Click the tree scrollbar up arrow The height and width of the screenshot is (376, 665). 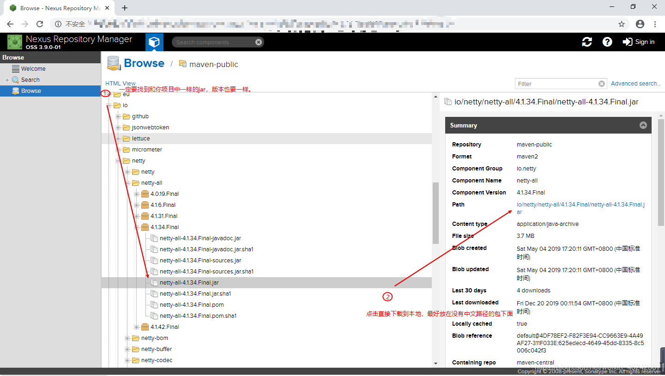point(435,96)
